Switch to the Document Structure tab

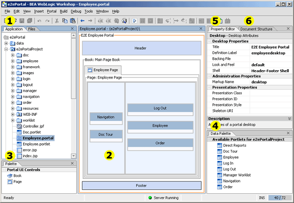point(256,29)
